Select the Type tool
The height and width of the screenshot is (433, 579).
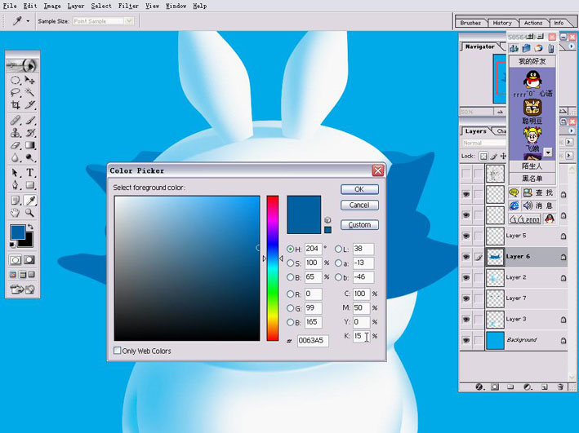[x=30, y=173]
